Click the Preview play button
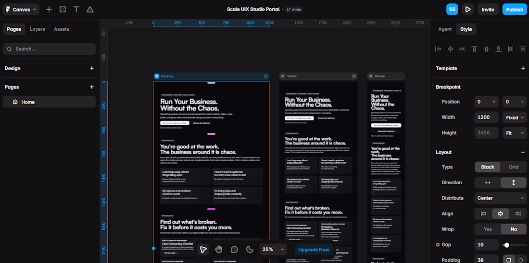 (x=467, y=10)
